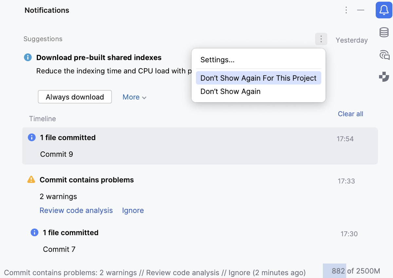Click Clear all to remove timeline notifications
The height and width of the screenshot is (278, 393).
tap(350, 114)
